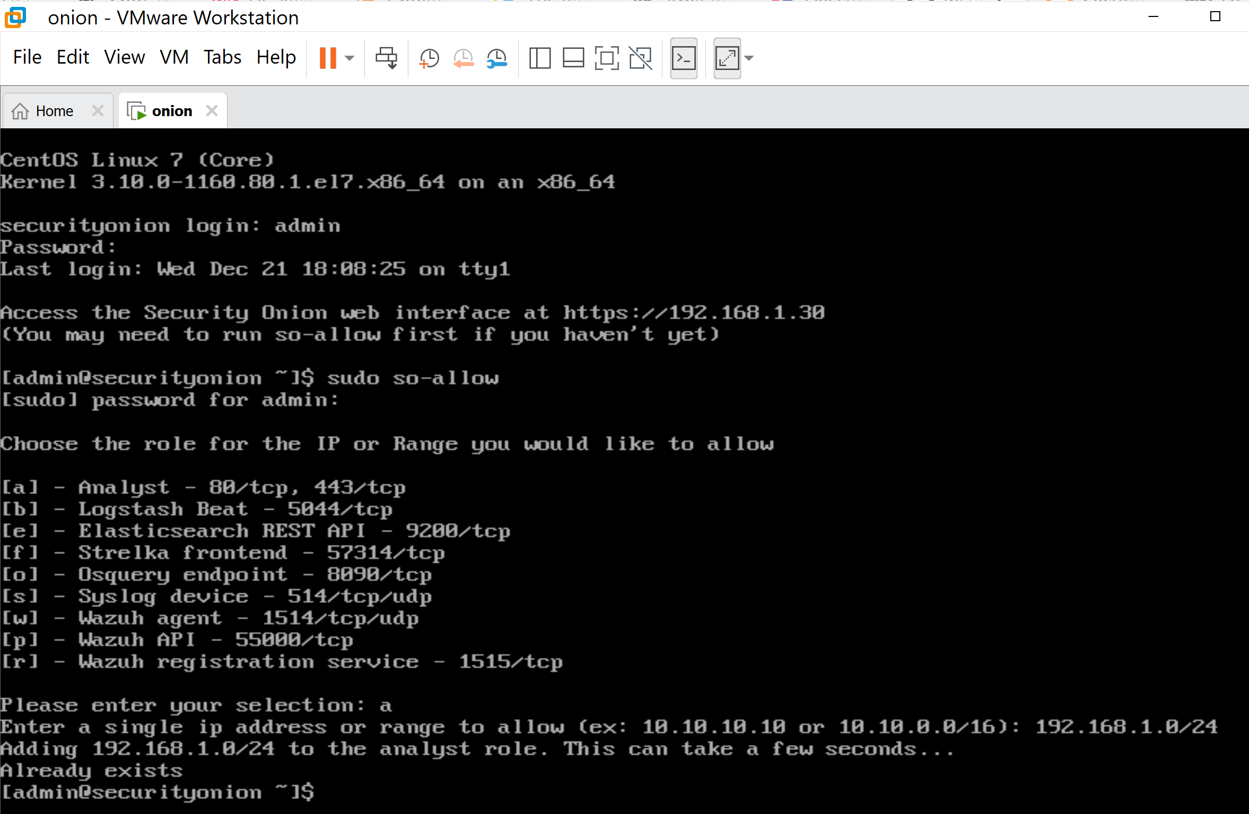Click the VMware Workstation logo icon
The height and width of the screenshot is (814, 1249).
click(16, 17)
